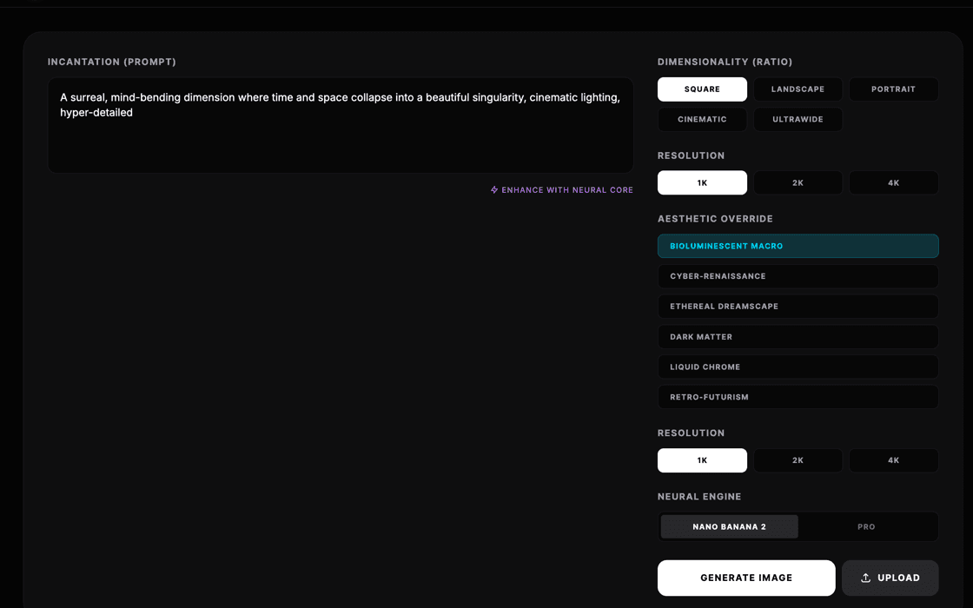Image resolution: width=973 pixels, height=608 pixels.
Task: Select the Bioluminescent Macro aesthetic
Action: click(798, 246)
